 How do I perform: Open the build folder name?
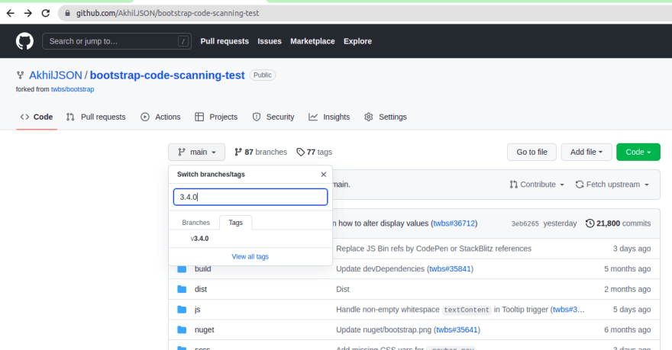point(202,268)
